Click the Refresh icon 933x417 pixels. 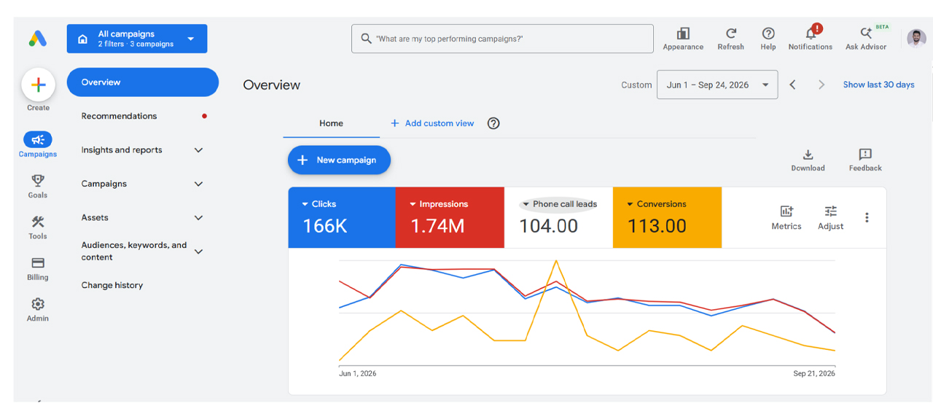[731, 34]
